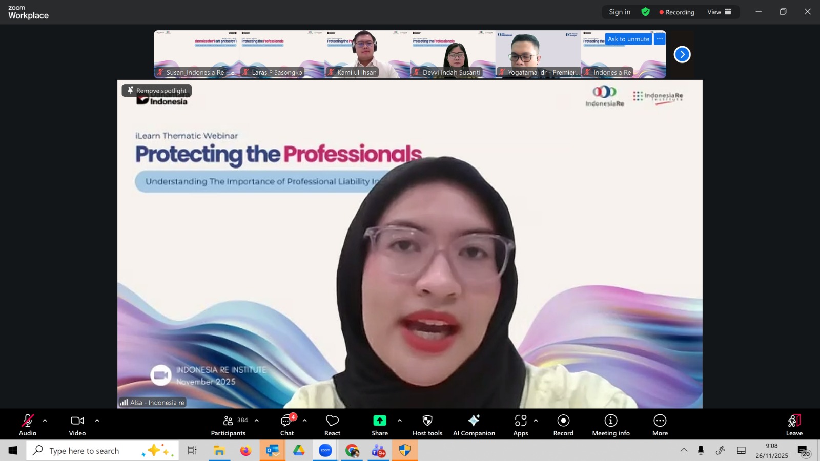Start screen Share

click(380, 425)
